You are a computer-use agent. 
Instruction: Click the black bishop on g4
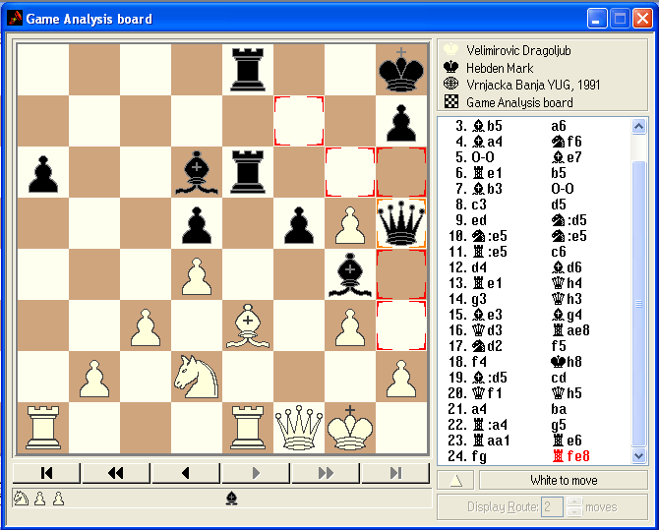(350, 274)
